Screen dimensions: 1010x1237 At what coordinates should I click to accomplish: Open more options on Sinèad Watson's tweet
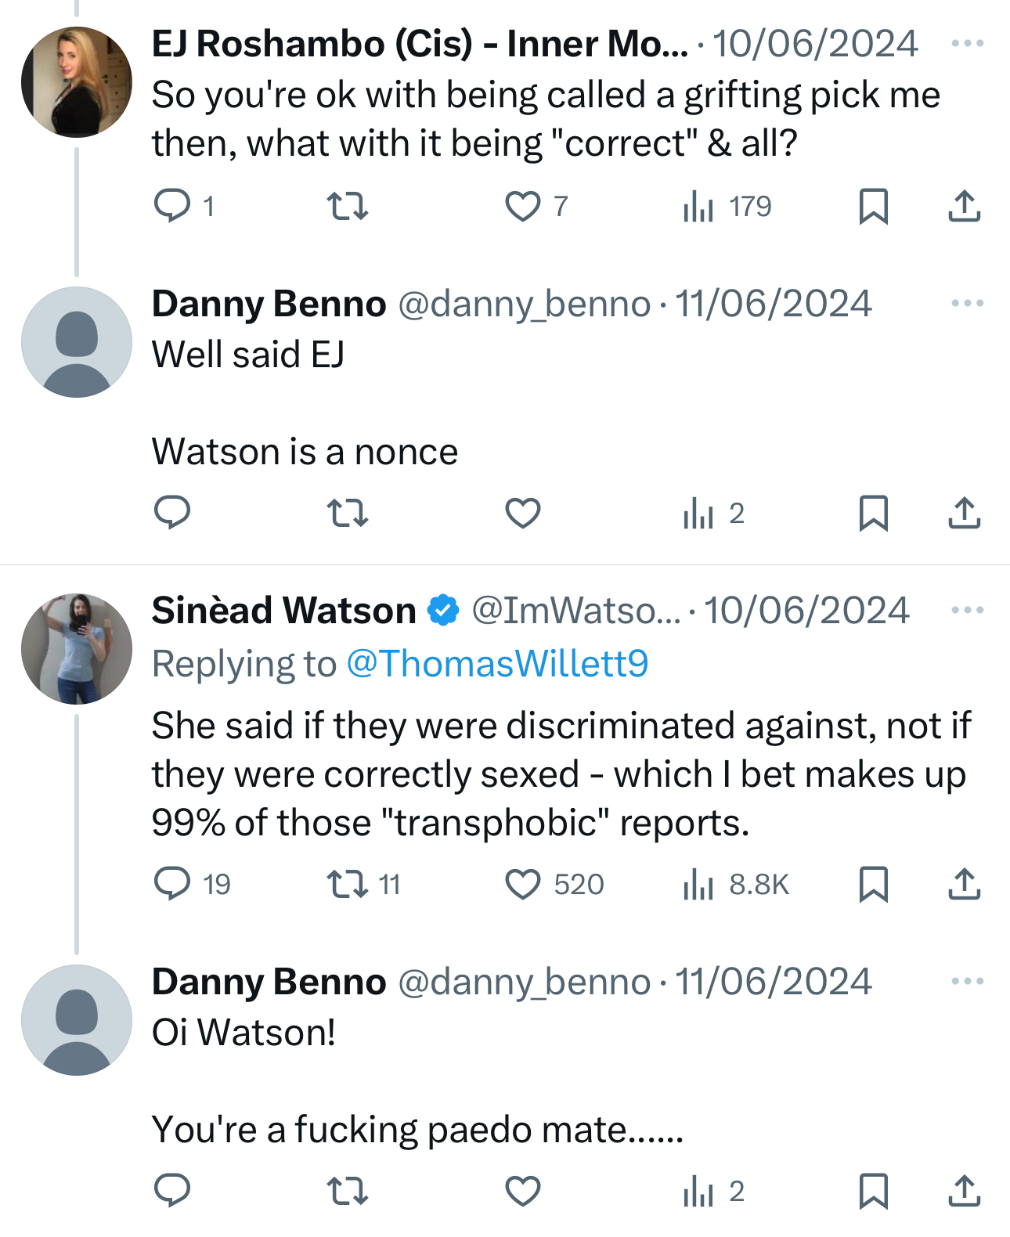click(x=967, y=610)
